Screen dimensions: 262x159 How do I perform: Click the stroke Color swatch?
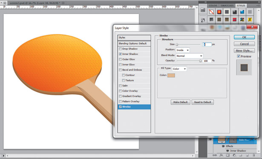[x=171, y=75]
